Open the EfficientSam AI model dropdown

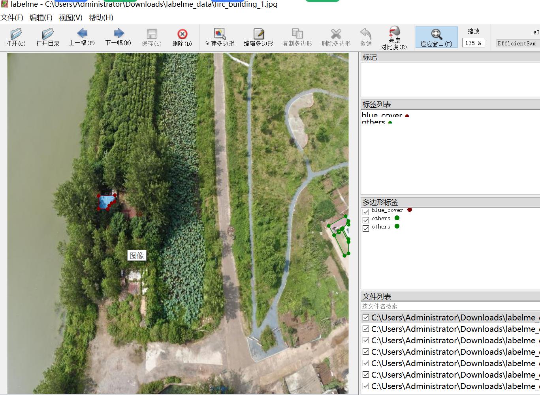tap(517, 43)
